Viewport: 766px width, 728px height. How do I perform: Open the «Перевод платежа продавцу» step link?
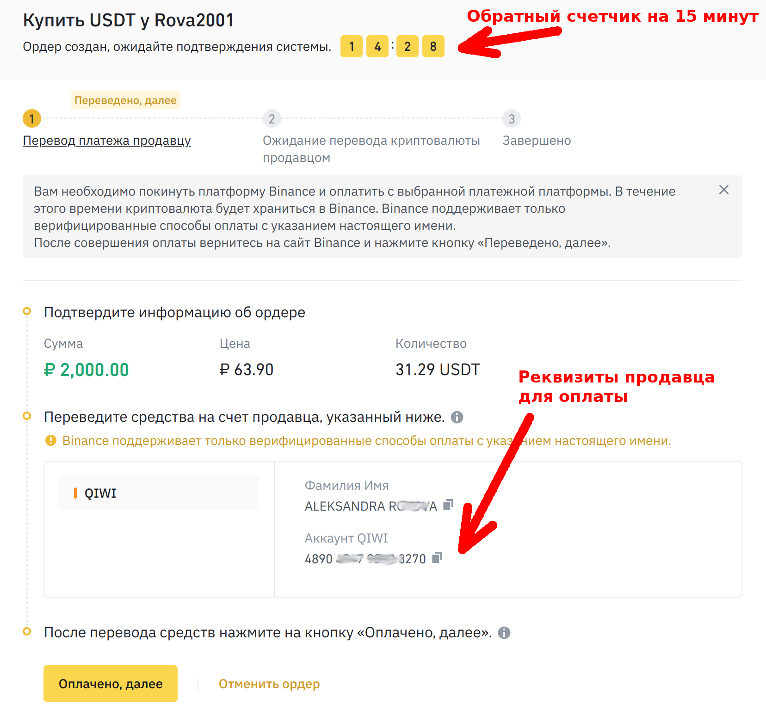107,141
